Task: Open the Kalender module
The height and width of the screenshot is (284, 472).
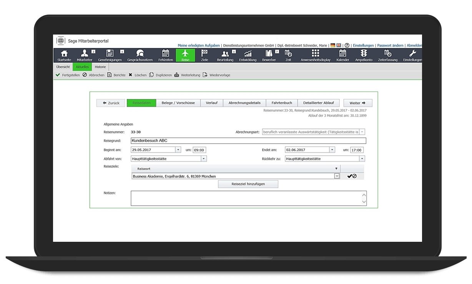Action: pyautogui.click(x=342, y=55)
